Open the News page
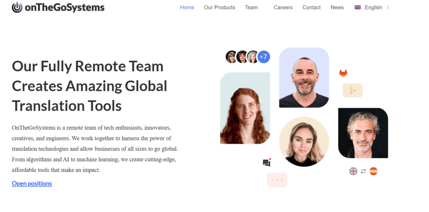 click(x=337, y=8)
